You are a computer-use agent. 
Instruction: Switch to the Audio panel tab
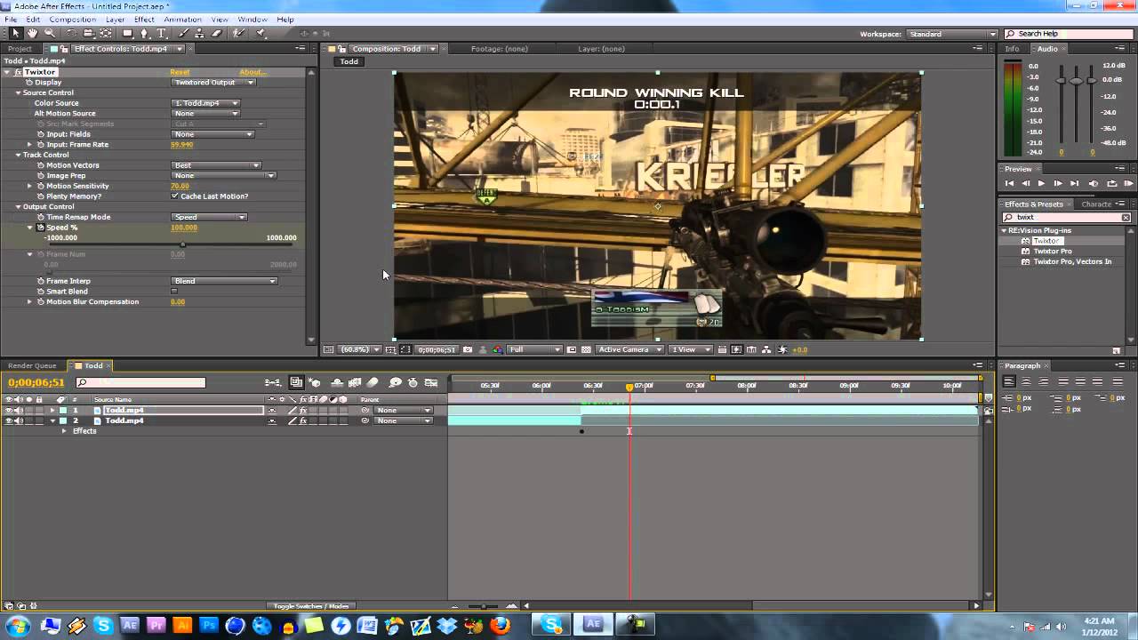point(1047,49)
